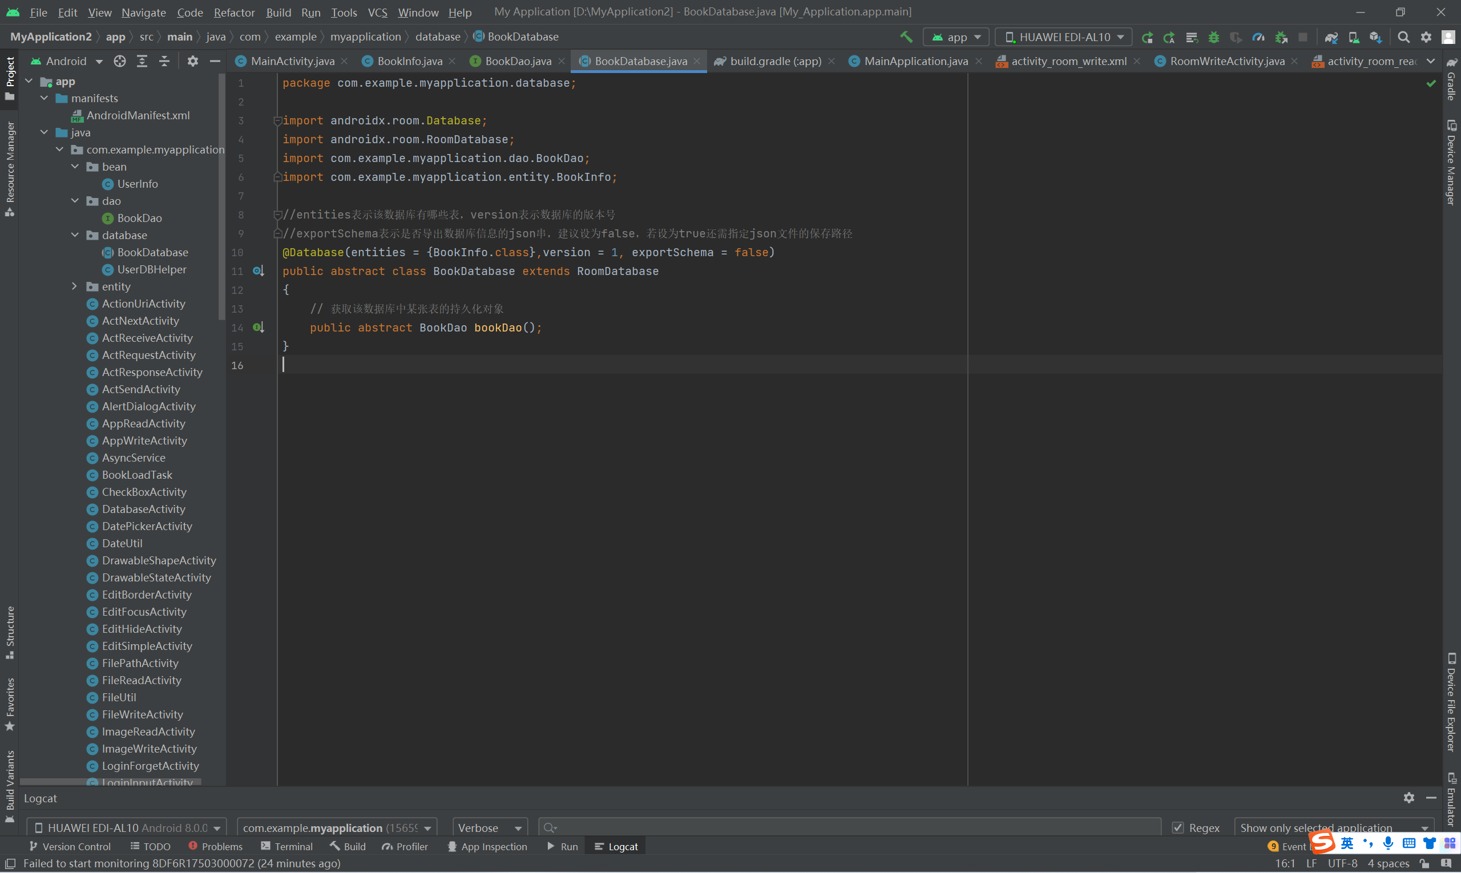Open the Verbose log level dropdown
1461x873 pixels.
[x=490, y=828]
